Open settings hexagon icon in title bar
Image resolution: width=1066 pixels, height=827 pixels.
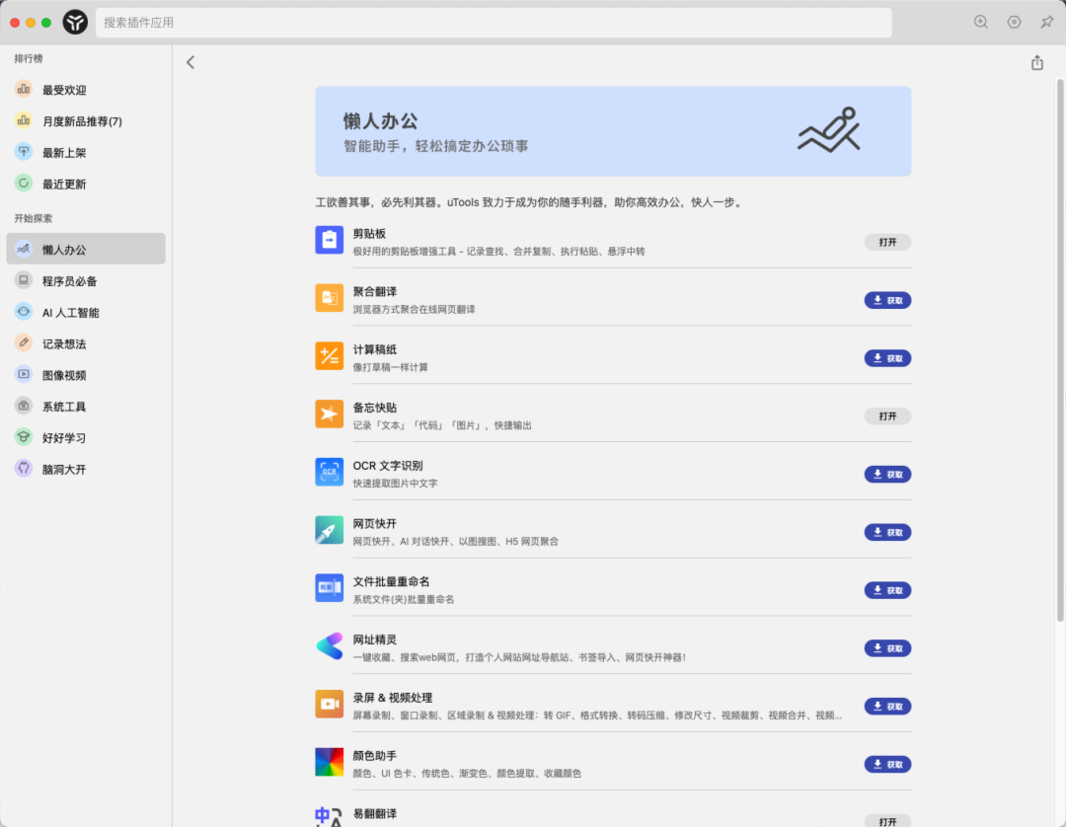(1014, 22)
